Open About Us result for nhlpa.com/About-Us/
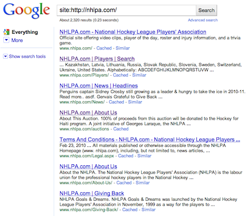Screen dimensions: 250x216 point(88,166)
